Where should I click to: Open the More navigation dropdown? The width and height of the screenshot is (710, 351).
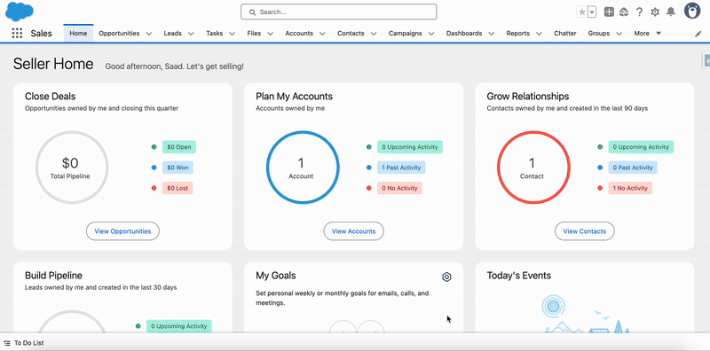(648, 33)
